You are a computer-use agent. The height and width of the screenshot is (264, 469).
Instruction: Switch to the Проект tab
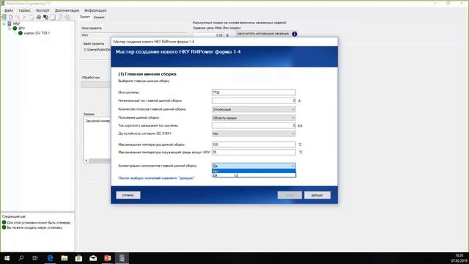pyautogui.click(x=85, y=17)
